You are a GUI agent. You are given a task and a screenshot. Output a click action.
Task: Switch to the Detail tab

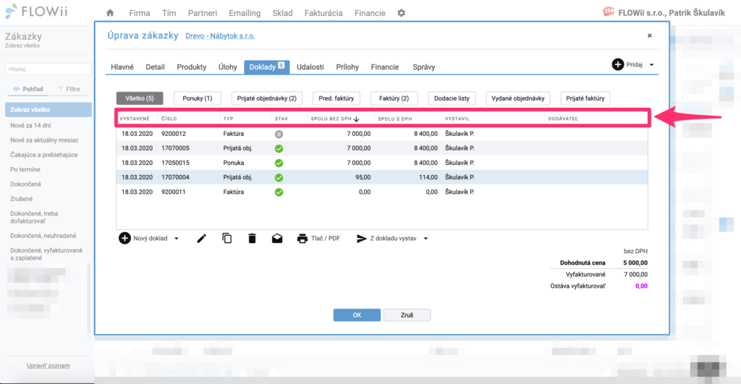tap(155, 67)
